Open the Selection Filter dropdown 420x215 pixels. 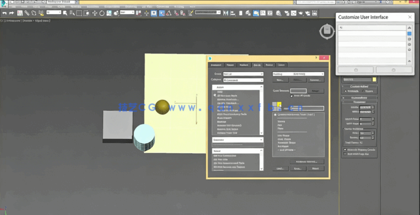[x=54, y=12]
